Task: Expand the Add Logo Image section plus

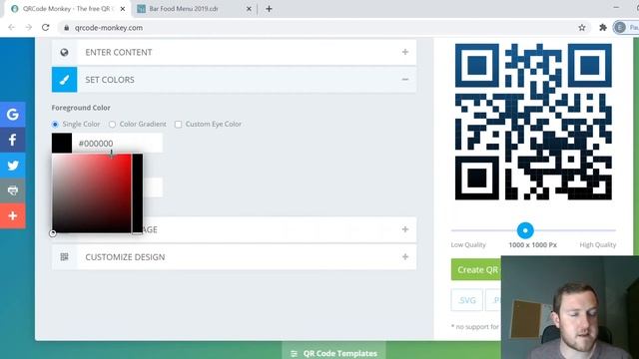Action: click(x=405, y=229)
